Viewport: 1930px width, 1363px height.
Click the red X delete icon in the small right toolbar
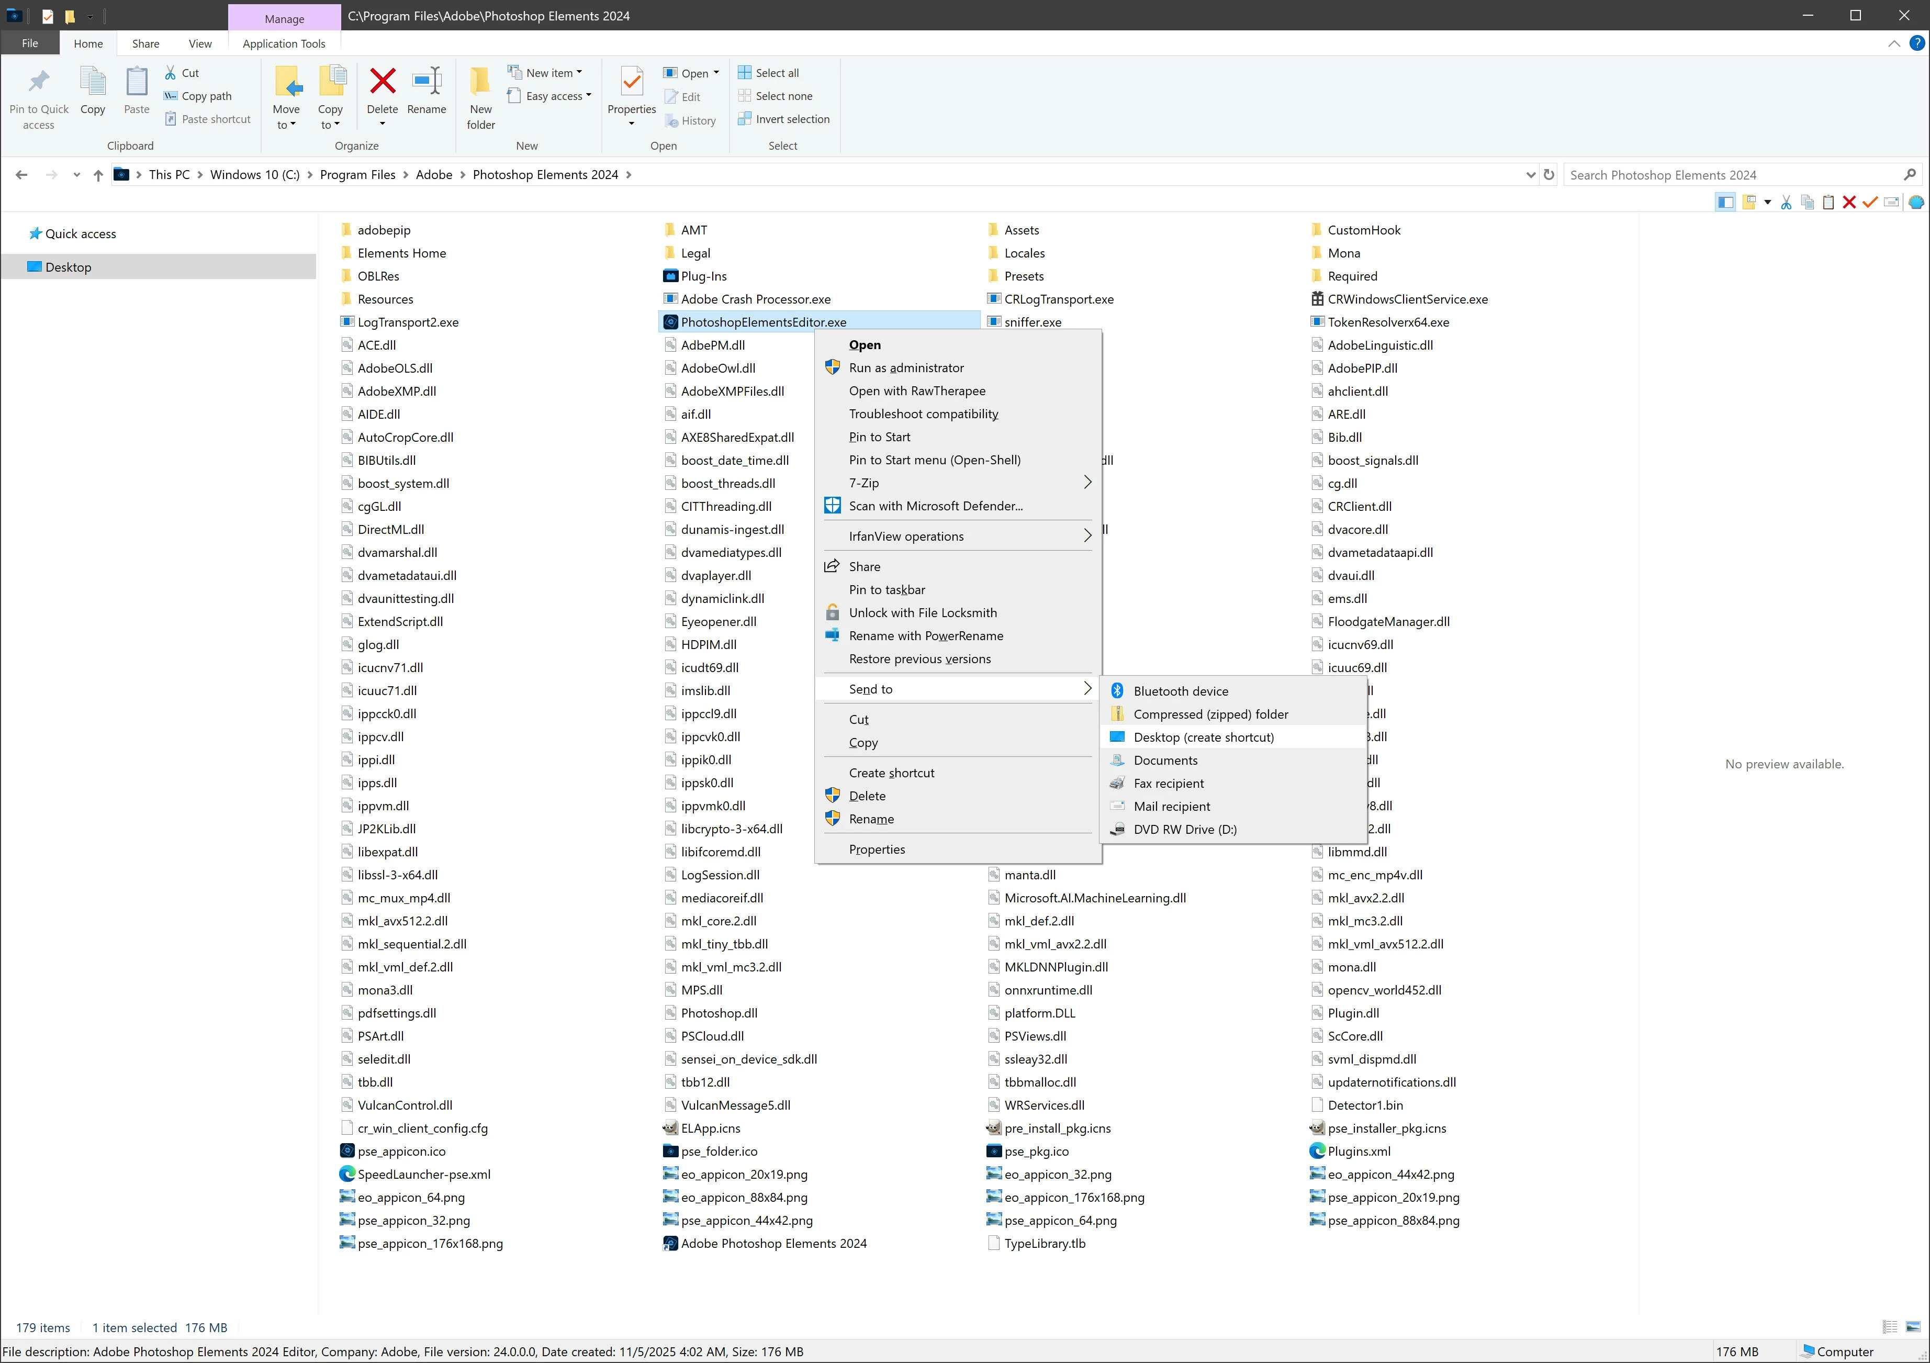point(1849,203)
